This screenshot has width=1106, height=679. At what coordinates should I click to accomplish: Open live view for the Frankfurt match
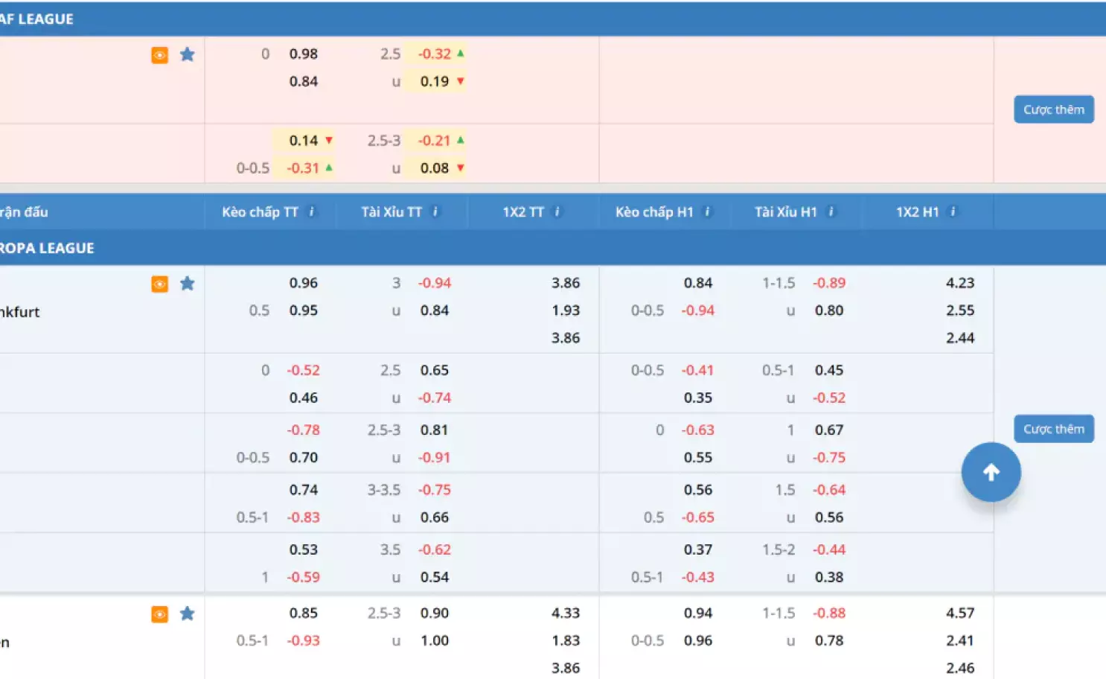coord(159,284)
